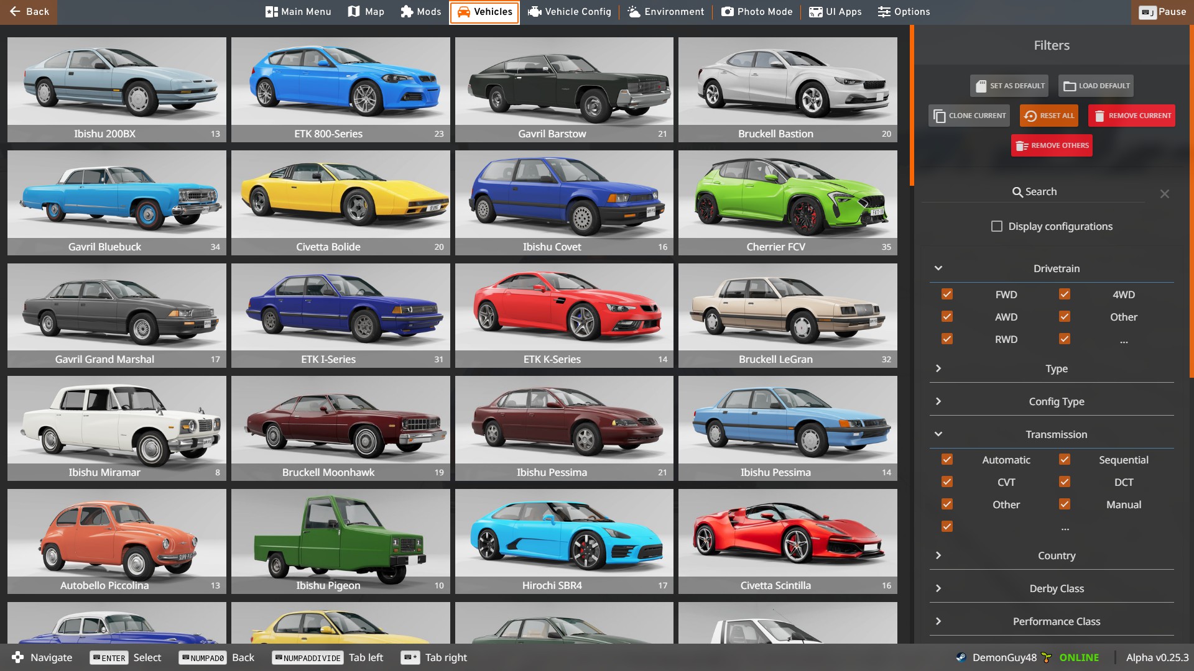Click the Environment weather icon
Viewport: 1194px width, 671px height.
click(634, 12)
